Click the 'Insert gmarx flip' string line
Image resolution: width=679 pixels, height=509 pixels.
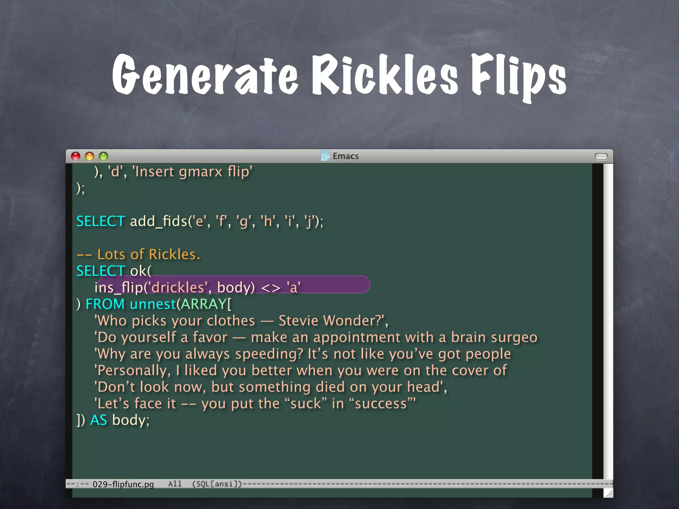pos(173,172)
